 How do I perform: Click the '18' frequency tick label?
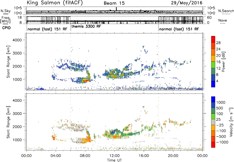click(x=20, y=18)
